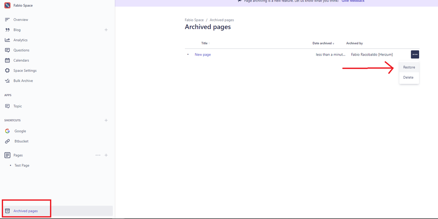
Task: Open the Topic app
Action: 18,106
